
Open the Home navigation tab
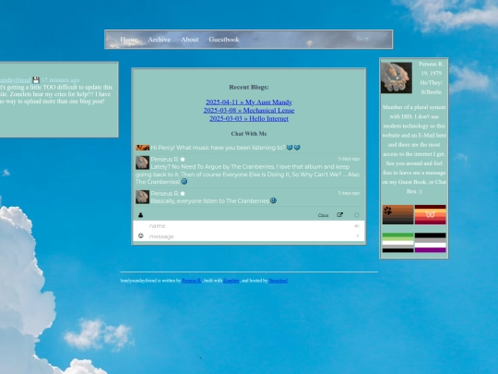pyautogui.click(x=128, y=40)
